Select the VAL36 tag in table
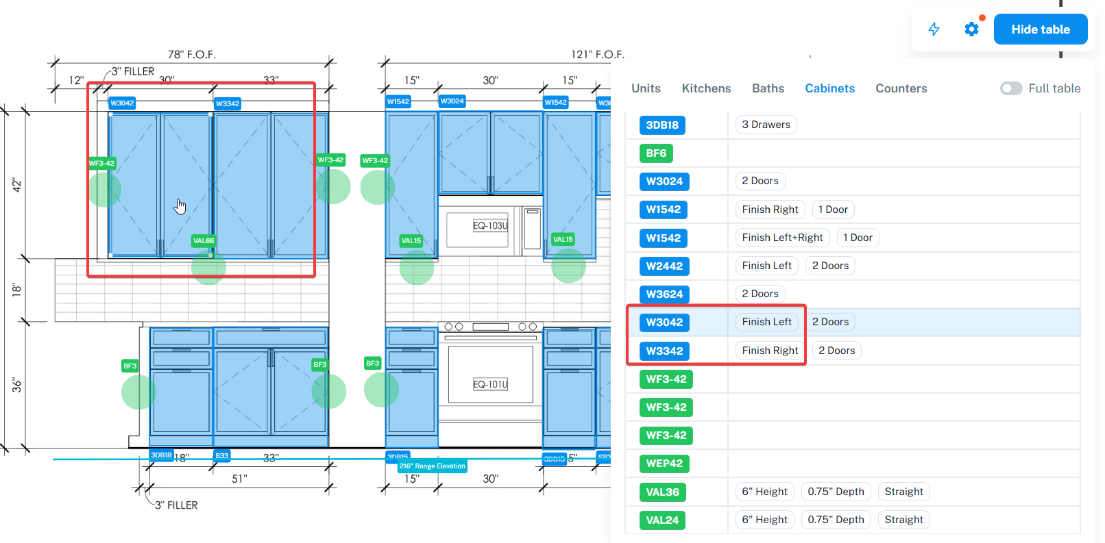1105x543 pixels. pos(662,492)
